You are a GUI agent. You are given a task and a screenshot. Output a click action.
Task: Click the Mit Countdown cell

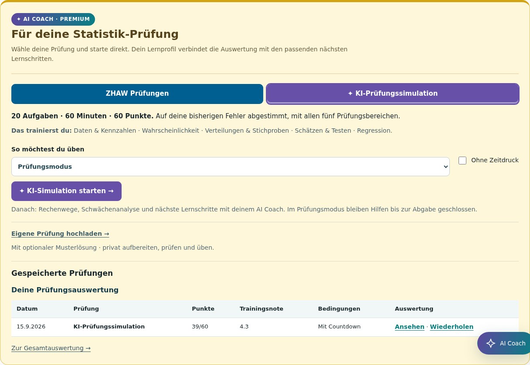(340, 327)
